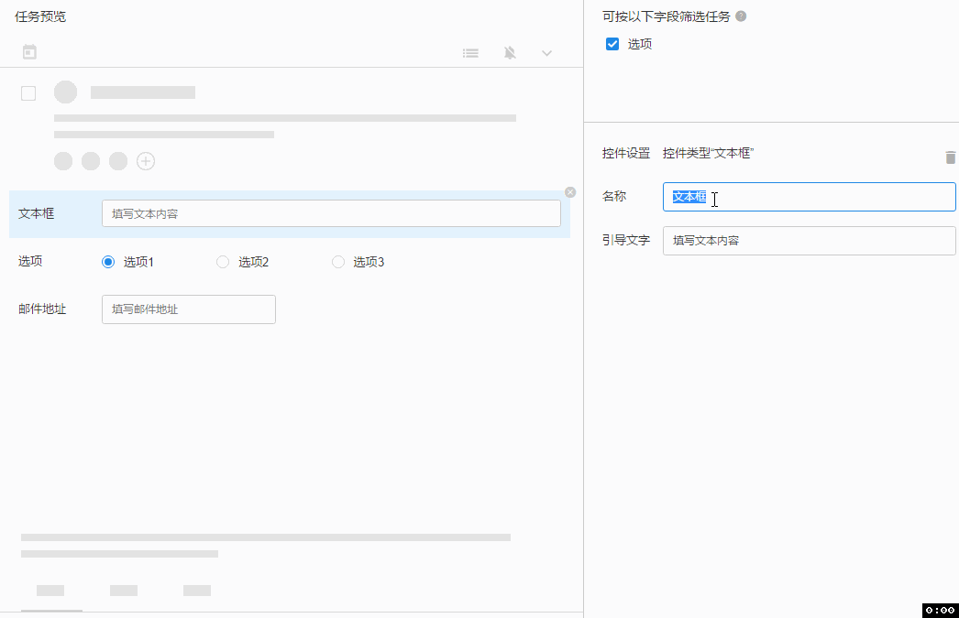Click the list view icon
The height and width of the screenshot is (618, 959).
coord(470,53)
